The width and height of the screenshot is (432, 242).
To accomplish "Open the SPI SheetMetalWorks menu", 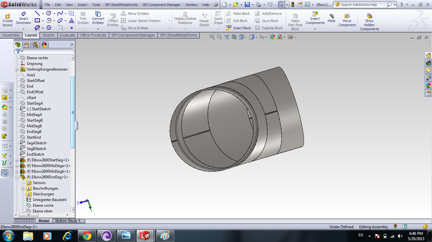I will pos(121,5).
